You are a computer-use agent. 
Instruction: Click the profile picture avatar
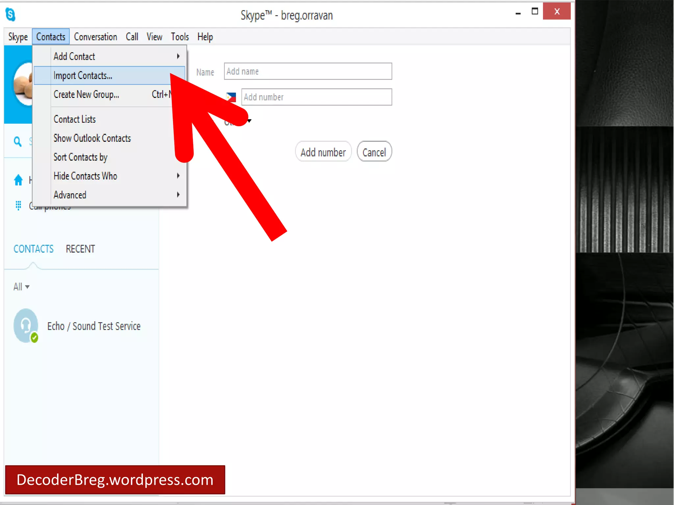(23, 84)
